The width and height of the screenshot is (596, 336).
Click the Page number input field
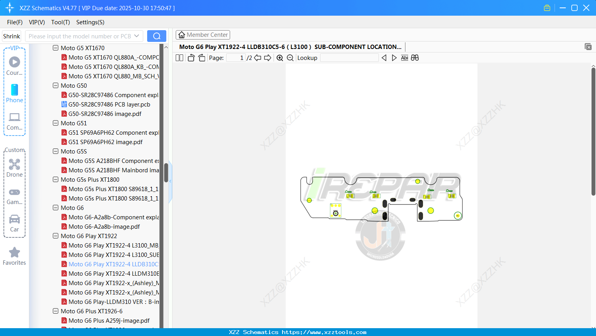tap(235, 58)
